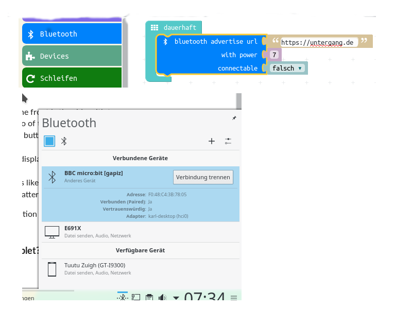
Task: Select the dauerhaft forever block
Action: pos(174,27)
